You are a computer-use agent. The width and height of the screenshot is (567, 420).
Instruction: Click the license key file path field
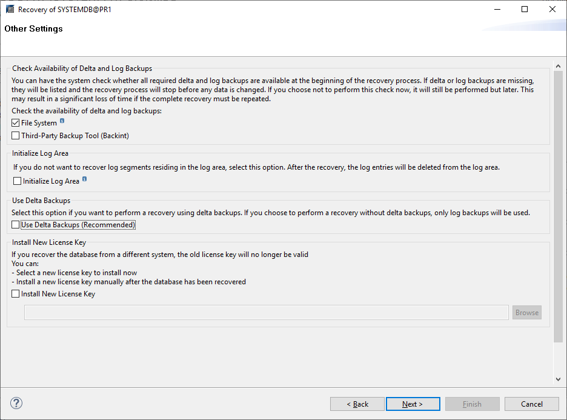(266, 313)
